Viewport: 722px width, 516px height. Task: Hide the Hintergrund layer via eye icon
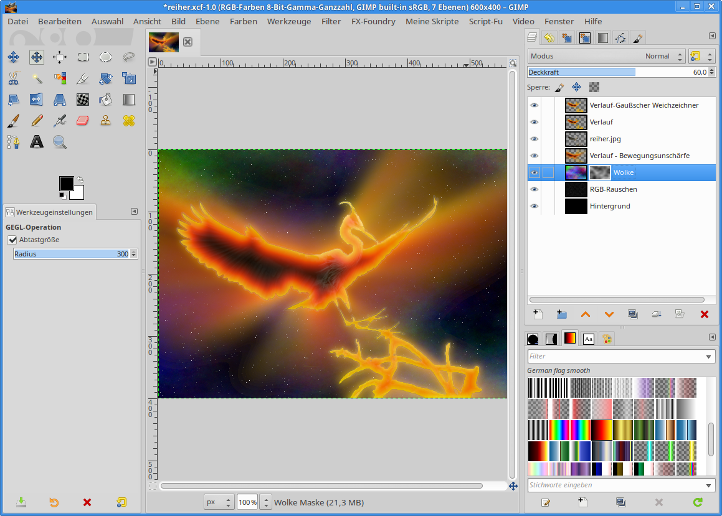[x=534, y=206]
